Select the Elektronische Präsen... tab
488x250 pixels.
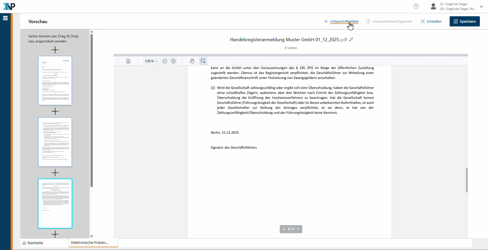90,243
